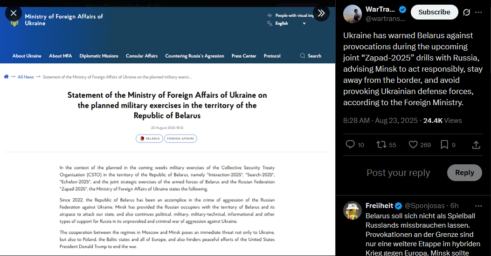Focus the Post your reply field

coord(398,173)
